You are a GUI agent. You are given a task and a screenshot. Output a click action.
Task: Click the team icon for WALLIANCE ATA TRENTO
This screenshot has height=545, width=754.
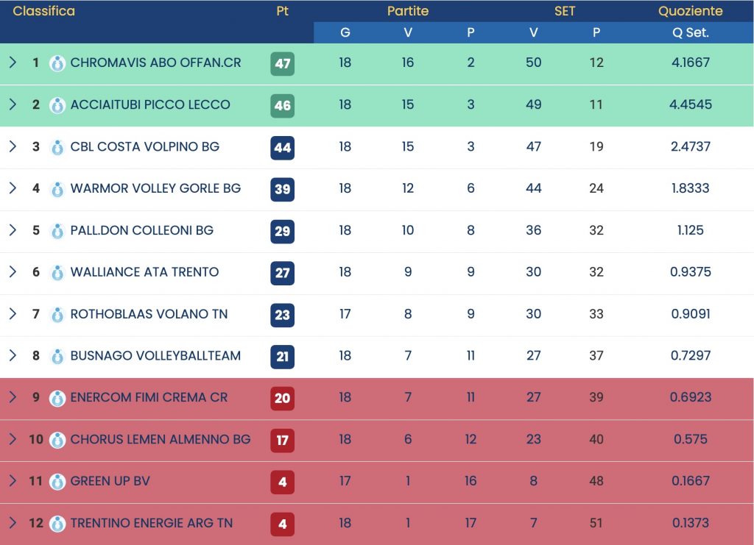point(57,273)
